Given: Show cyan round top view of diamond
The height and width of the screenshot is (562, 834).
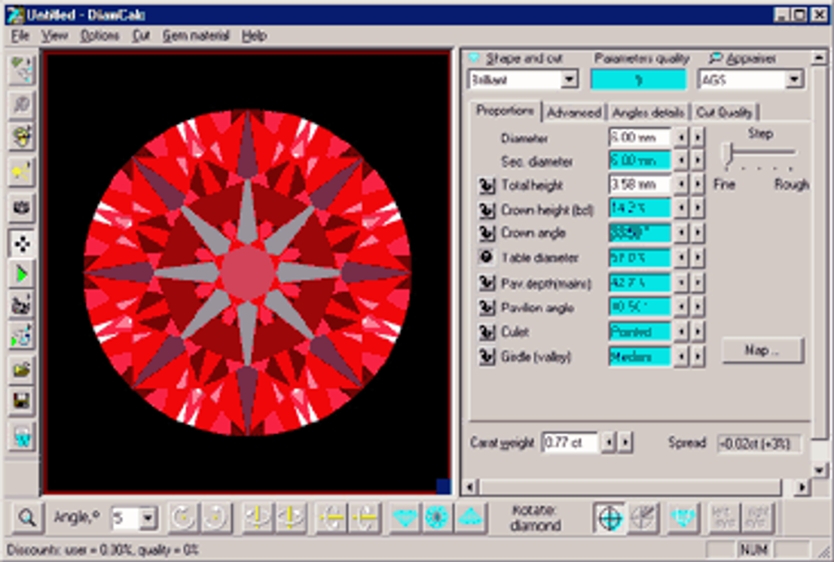Looking at the screenshot, I should tap(436, 518).
